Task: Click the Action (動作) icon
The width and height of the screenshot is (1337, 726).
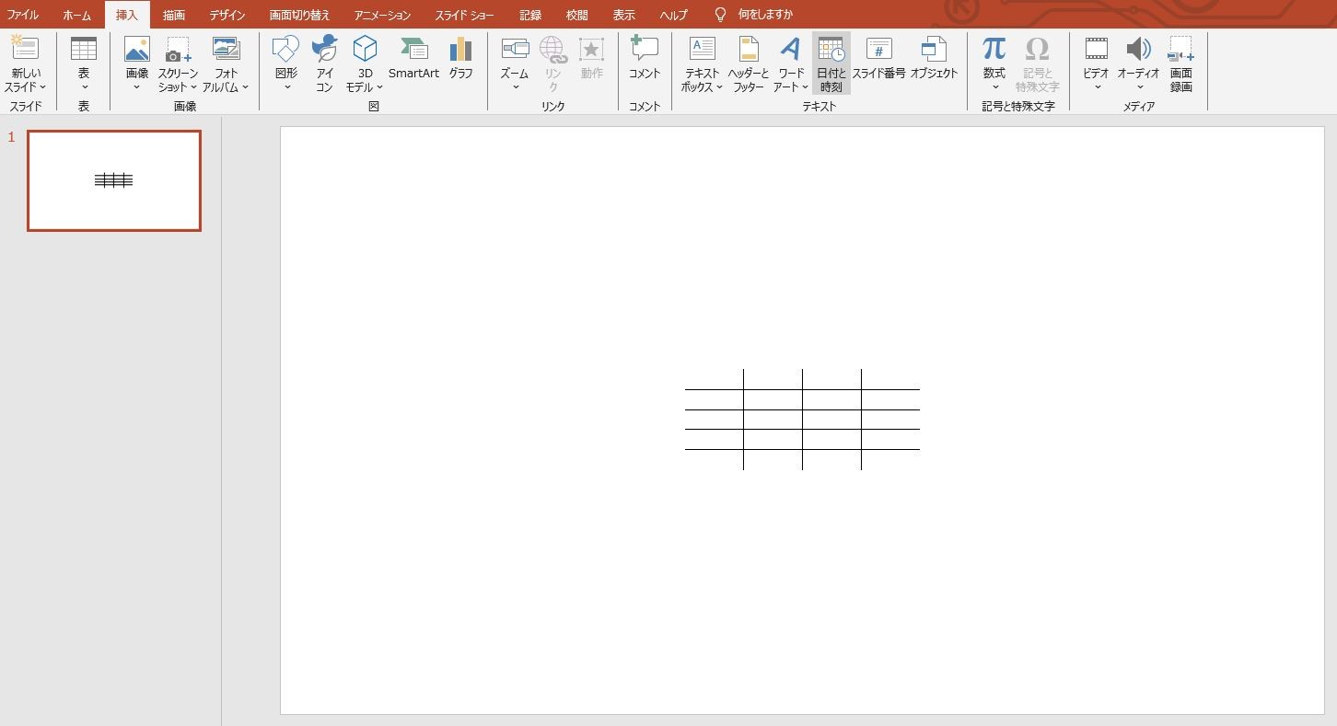Action: click(591, 49)
